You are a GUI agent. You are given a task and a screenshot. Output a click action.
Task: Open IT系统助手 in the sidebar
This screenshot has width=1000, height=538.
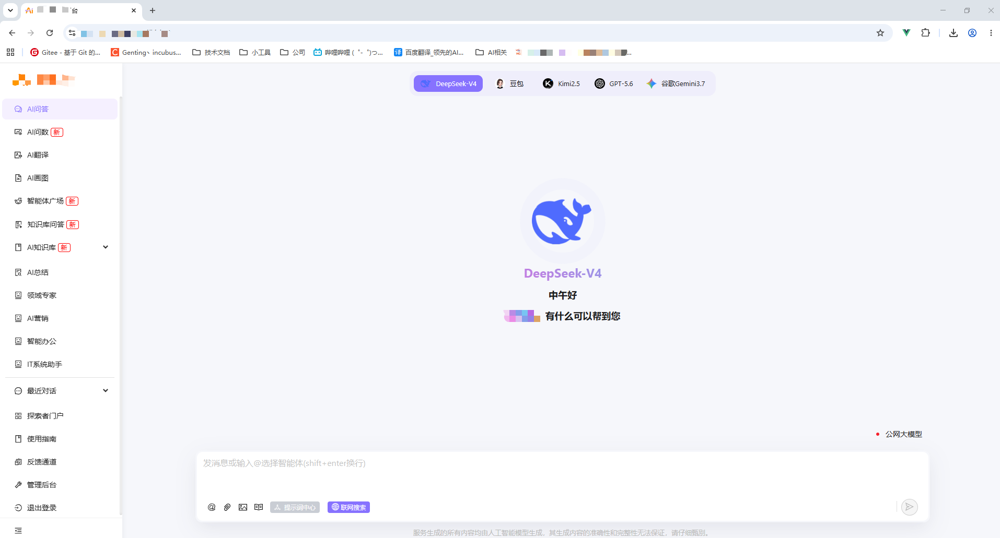coord(60,364)
